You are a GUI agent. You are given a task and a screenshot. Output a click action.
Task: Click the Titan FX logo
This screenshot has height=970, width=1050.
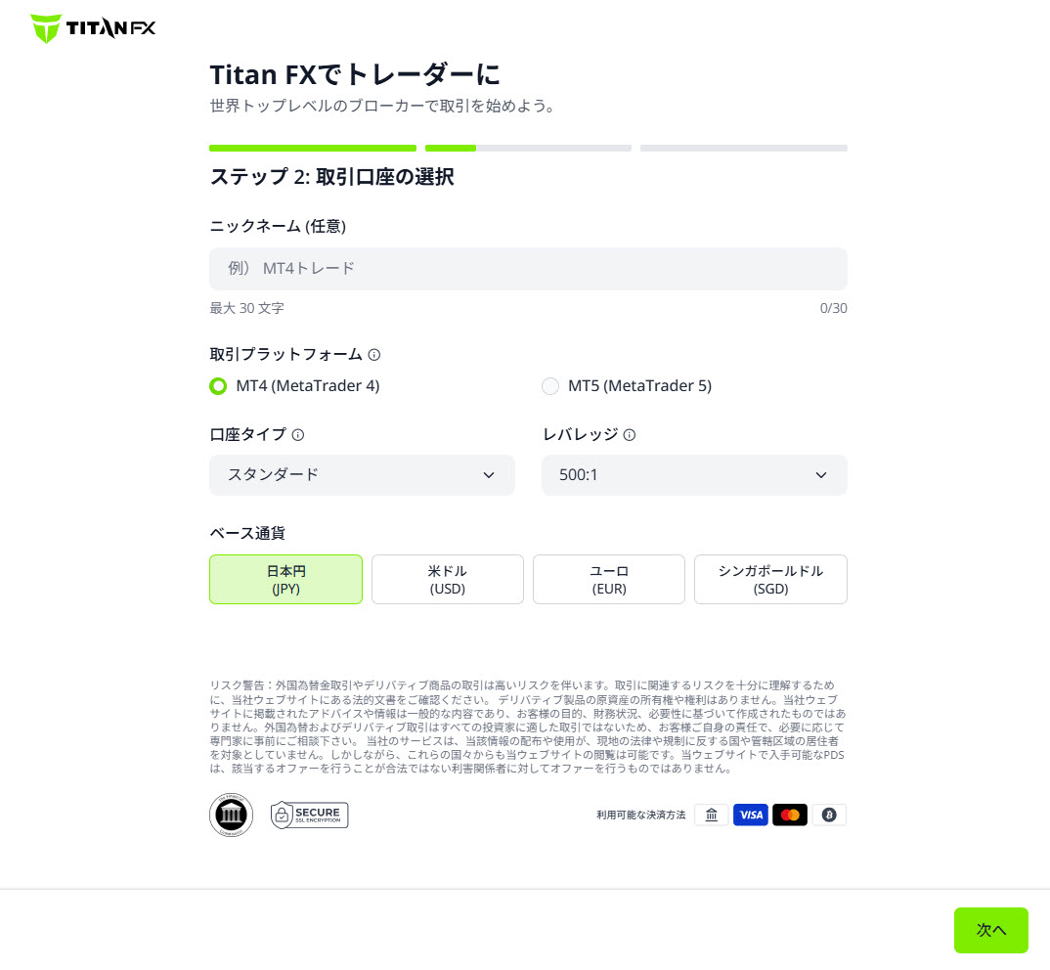(92, 28)
